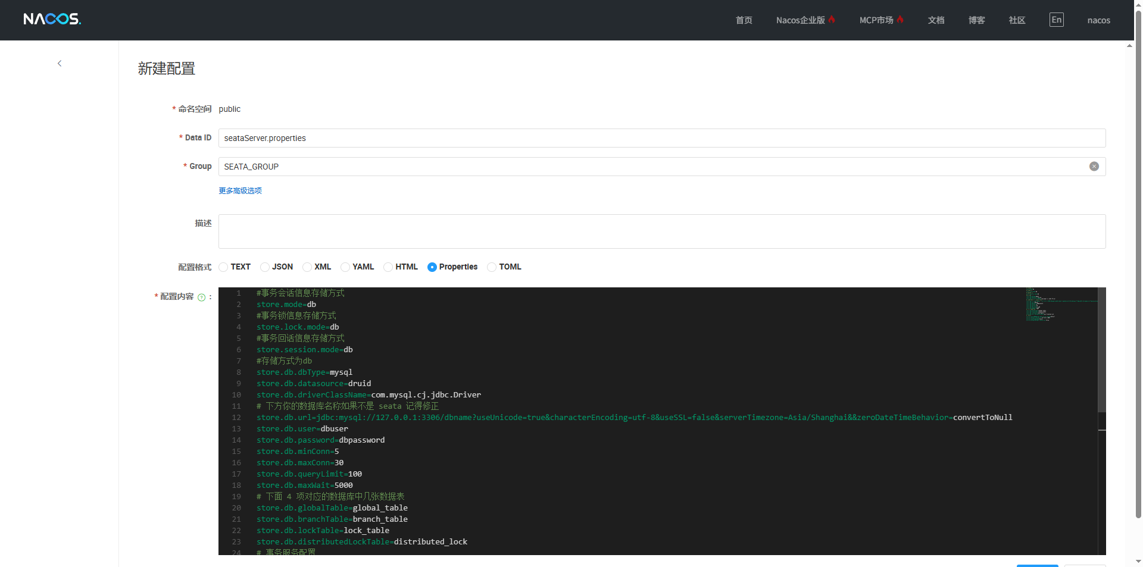The height and width of the screenshot is (567, 1143).
Task: Clear the Group field with the X icon
Action: [x=1094, y=167]
